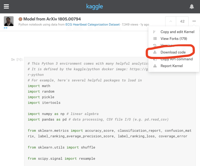Toggle the three-dots more options menu
The image size is (200, 166).
click(194, 21)
